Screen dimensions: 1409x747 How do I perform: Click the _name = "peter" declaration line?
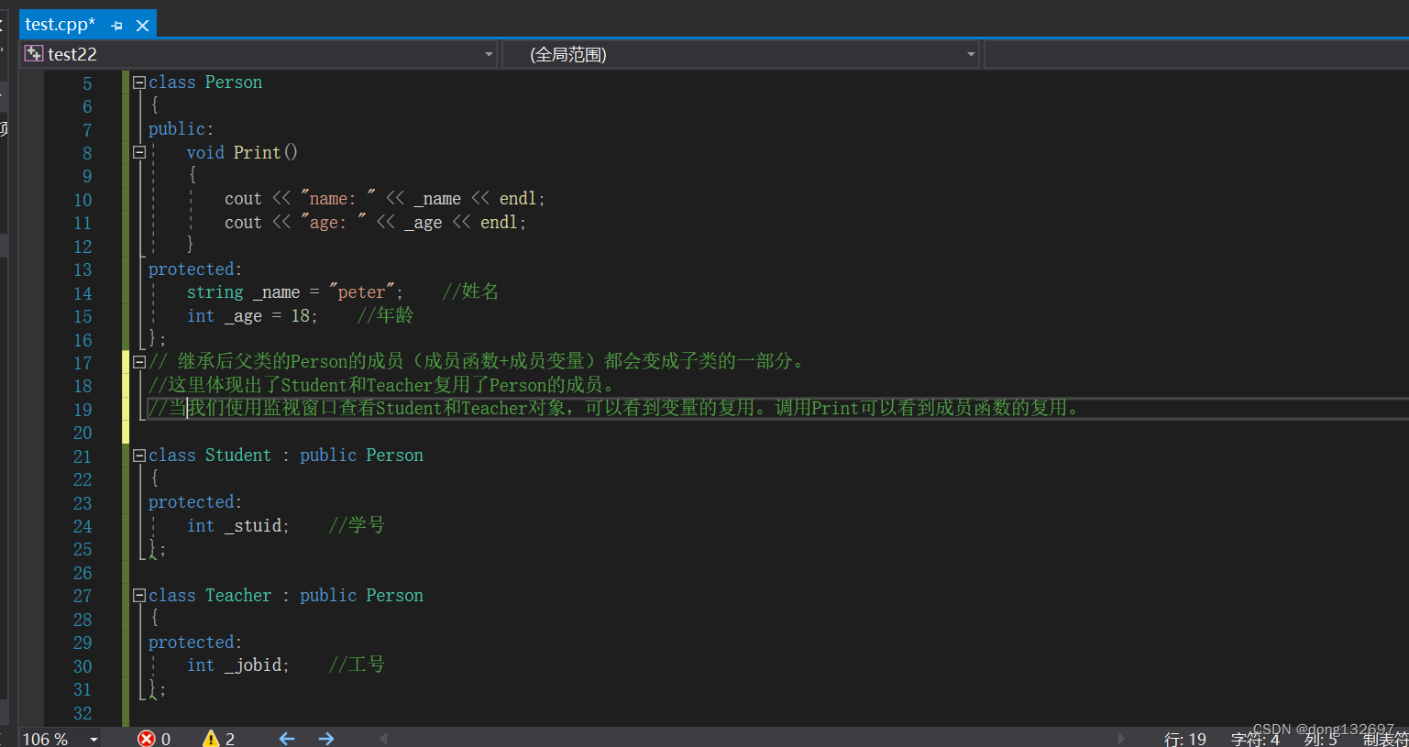(294, 292)
